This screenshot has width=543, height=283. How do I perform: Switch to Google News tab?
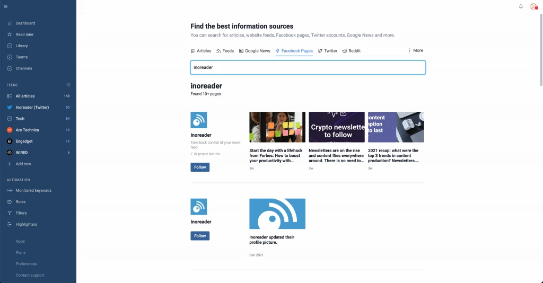[255, 51]
